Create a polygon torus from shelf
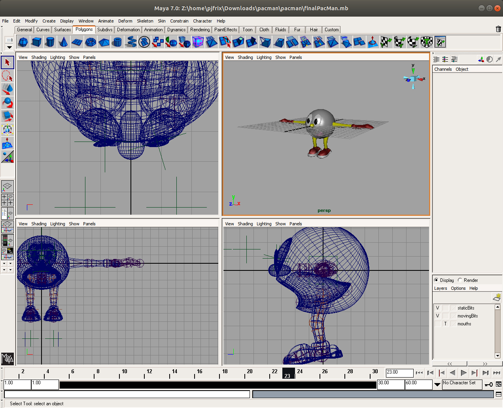Image resolution: width=503 pixels, height=408 pixels. pyautogui.click(x=91, y=42)
